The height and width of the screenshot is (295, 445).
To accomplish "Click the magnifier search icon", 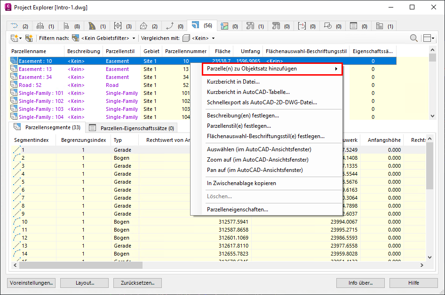I will [413, 38].
